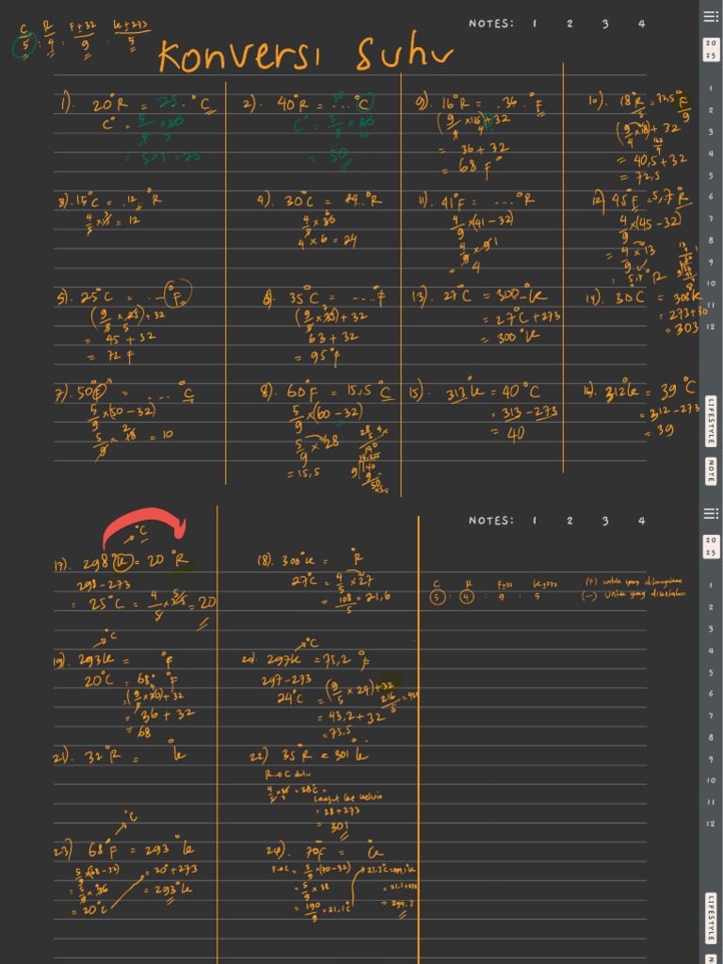723x964 pixels.
Task: Jump to month 4 in the lower page sidebar
Action: click(x=711, y=650)
